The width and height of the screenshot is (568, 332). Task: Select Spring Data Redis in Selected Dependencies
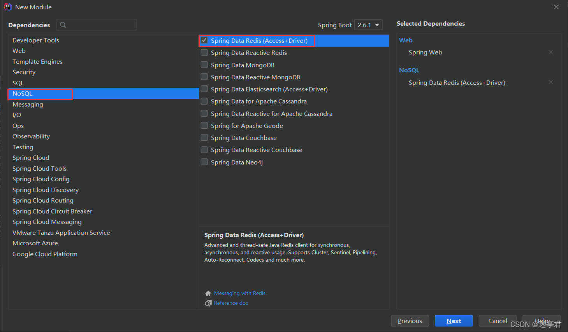[x=457, y=82]
